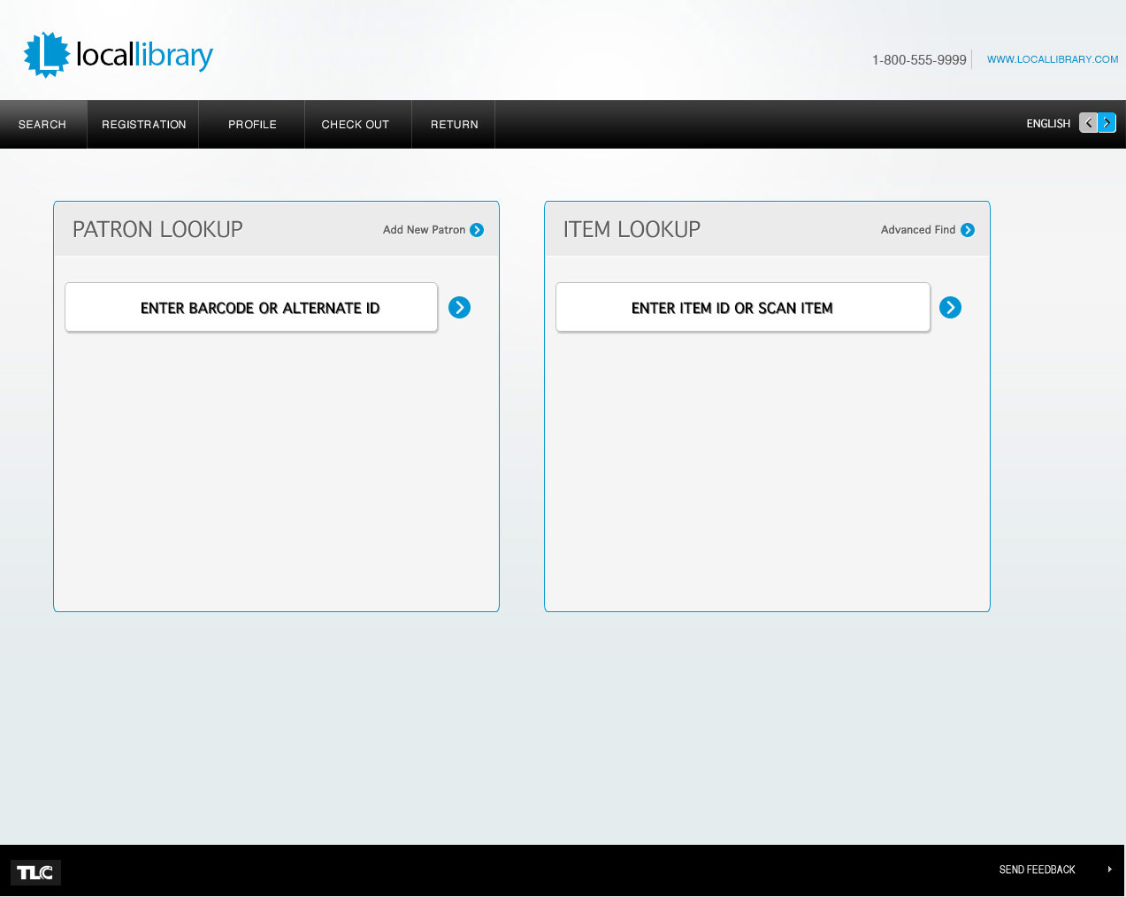The height and width of the screenshot is (897, 1126).
Task: Submit patron lookup with the blue arrow button
Action: click(x=459, y=307)
